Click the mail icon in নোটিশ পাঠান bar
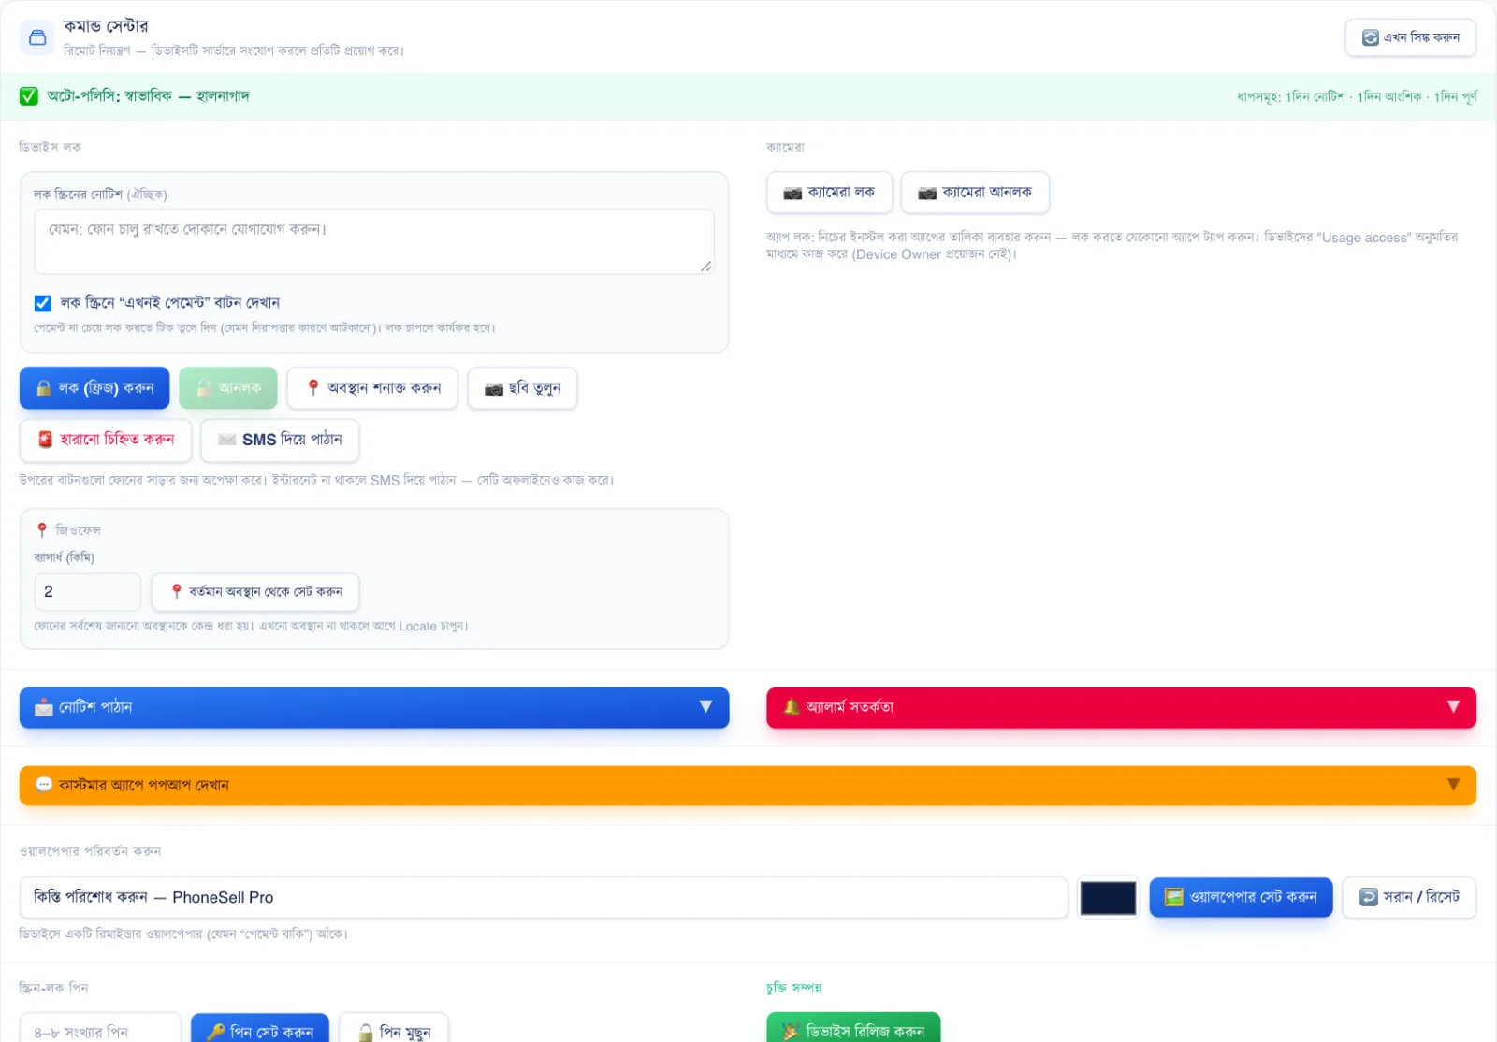 [44, 707]
